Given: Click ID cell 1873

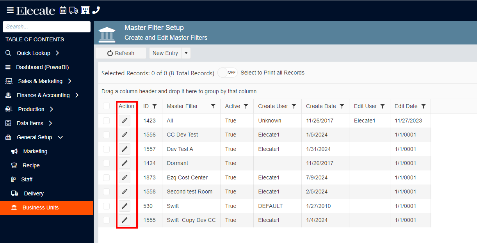Looking at the screenshot, I should coord(150,177).
